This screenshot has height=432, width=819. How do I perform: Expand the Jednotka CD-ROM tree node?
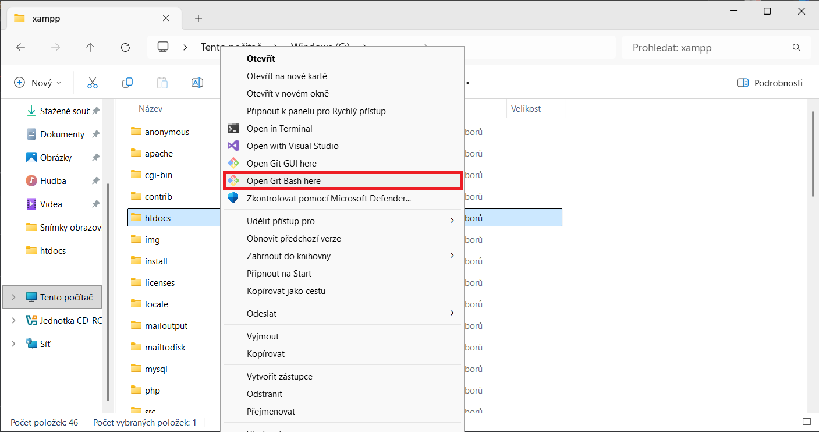click(14, 320)
